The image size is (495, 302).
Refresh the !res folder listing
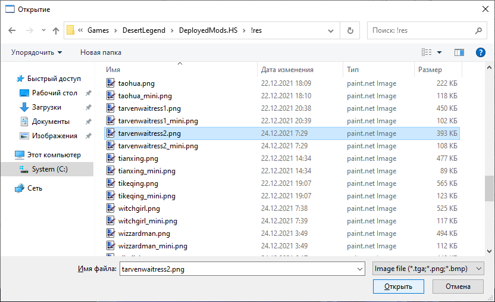(x=350, y=30)
